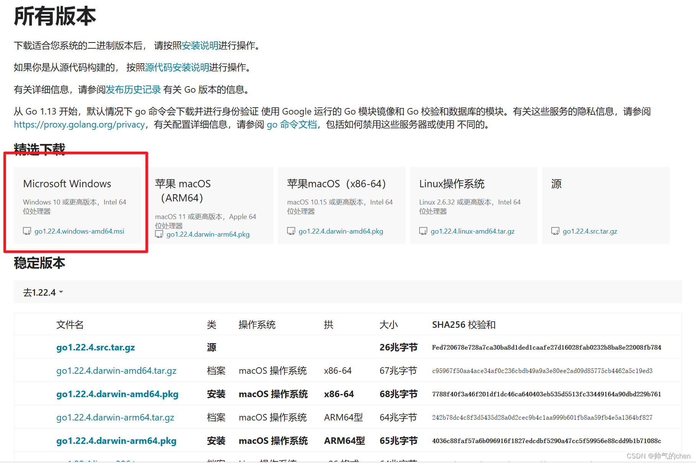Click the 大小 column header
The width and height of the screenshot is (696, 463).
tap(389, 325)
